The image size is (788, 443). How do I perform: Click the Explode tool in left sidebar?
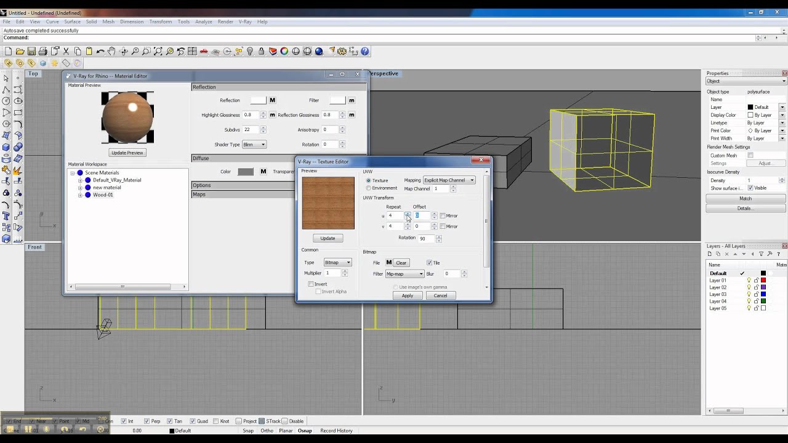(18, 170)
